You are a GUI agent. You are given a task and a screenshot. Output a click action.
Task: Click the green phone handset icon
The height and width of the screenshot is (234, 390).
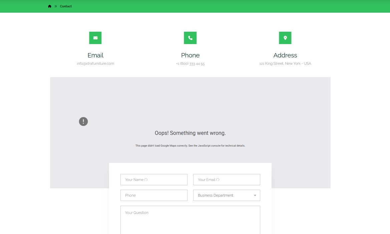coord(190,38)
